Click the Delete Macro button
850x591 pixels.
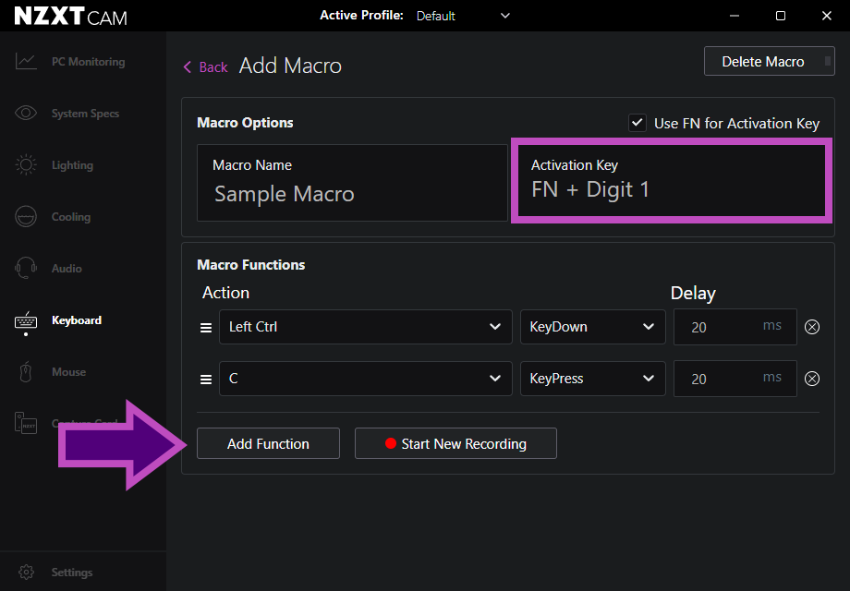point(769,61)
